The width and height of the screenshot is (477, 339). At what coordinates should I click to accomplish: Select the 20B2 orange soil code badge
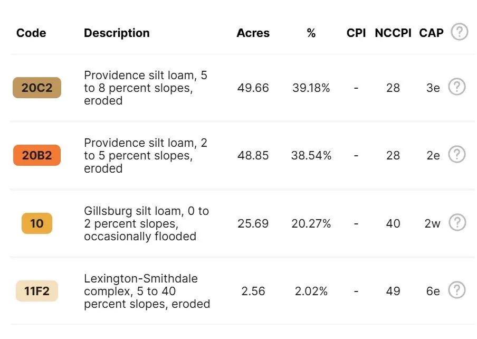[37, 155]
